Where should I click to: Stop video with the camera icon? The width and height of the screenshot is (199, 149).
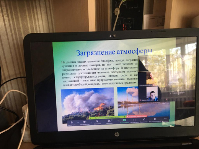85,122
